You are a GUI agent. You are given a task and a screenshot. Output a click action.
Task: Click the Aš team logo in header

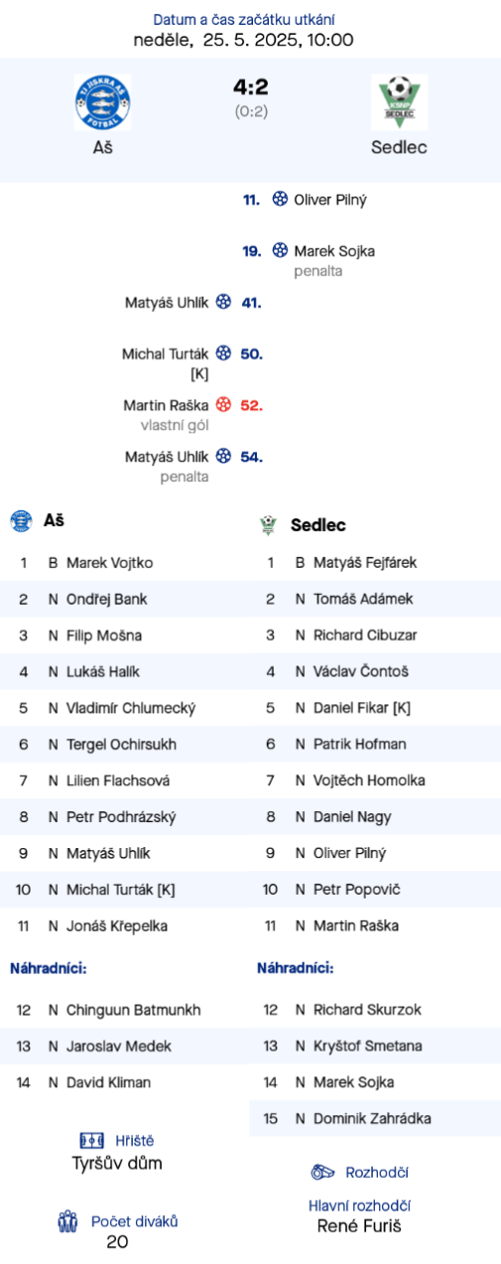[102, 103]
